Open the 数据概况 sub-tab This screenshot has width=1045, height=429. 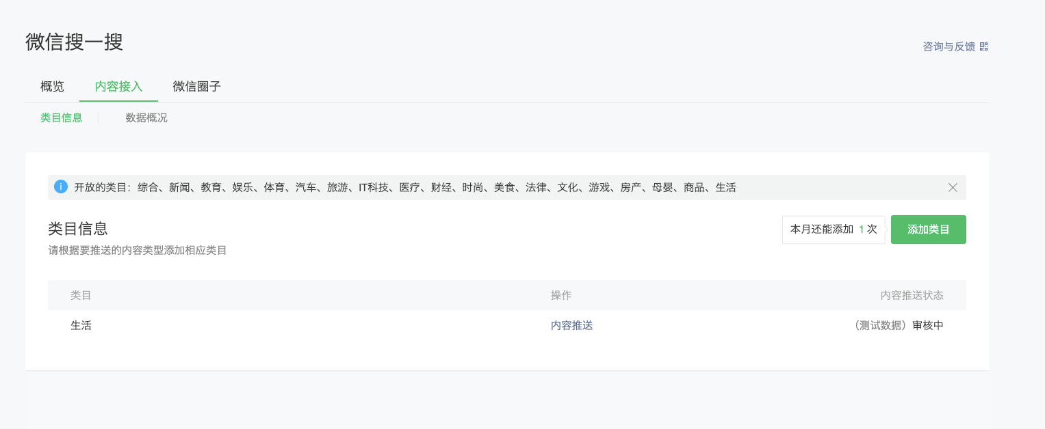pyautogui.click(x=146, y=117)
